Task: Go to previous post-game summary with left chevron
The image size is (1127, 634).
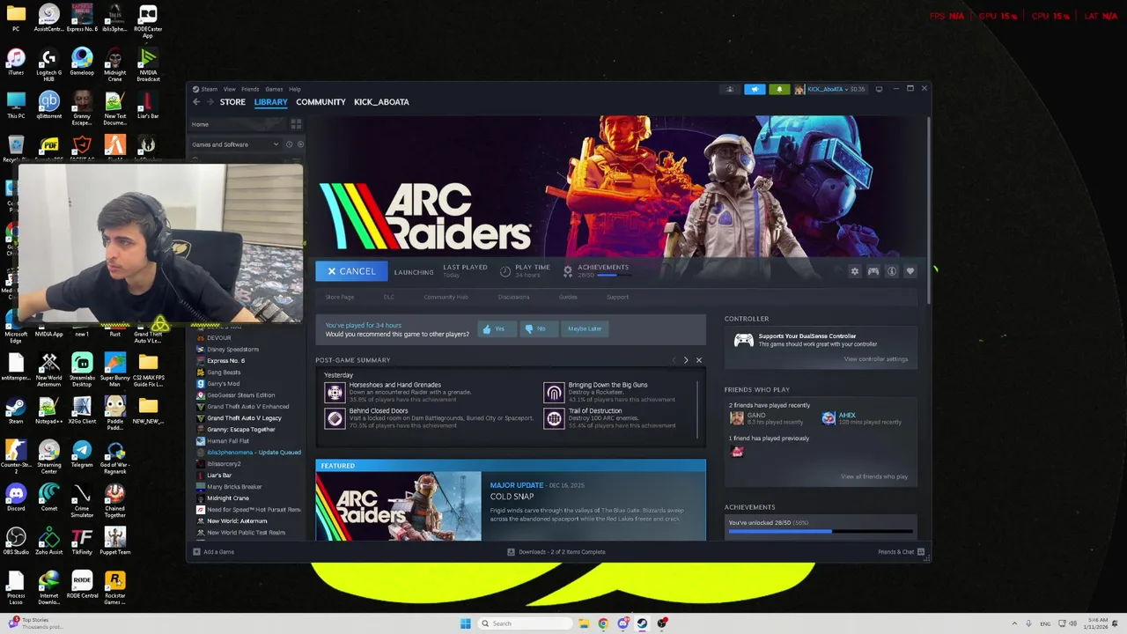Action: pyautogui.click(x=674, y=360)
